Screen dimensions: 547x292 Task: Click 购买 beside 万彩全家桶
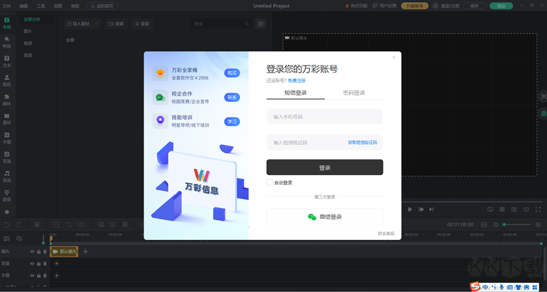(x=232, y=73)
